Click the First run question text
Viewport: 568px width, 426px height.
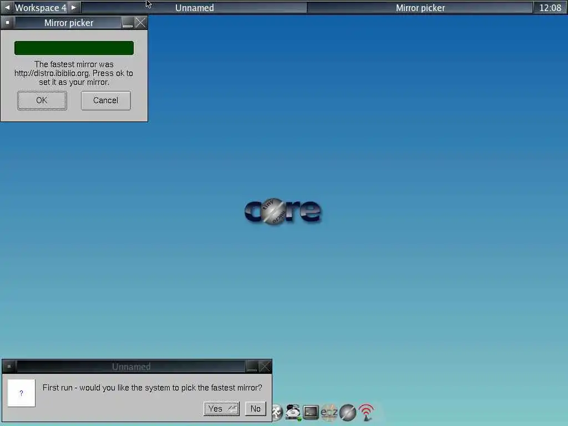[152, 388]
